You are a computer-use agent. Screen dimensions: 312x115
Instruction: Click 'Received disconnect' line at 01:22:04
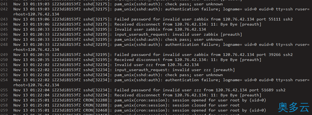(137, 95)
